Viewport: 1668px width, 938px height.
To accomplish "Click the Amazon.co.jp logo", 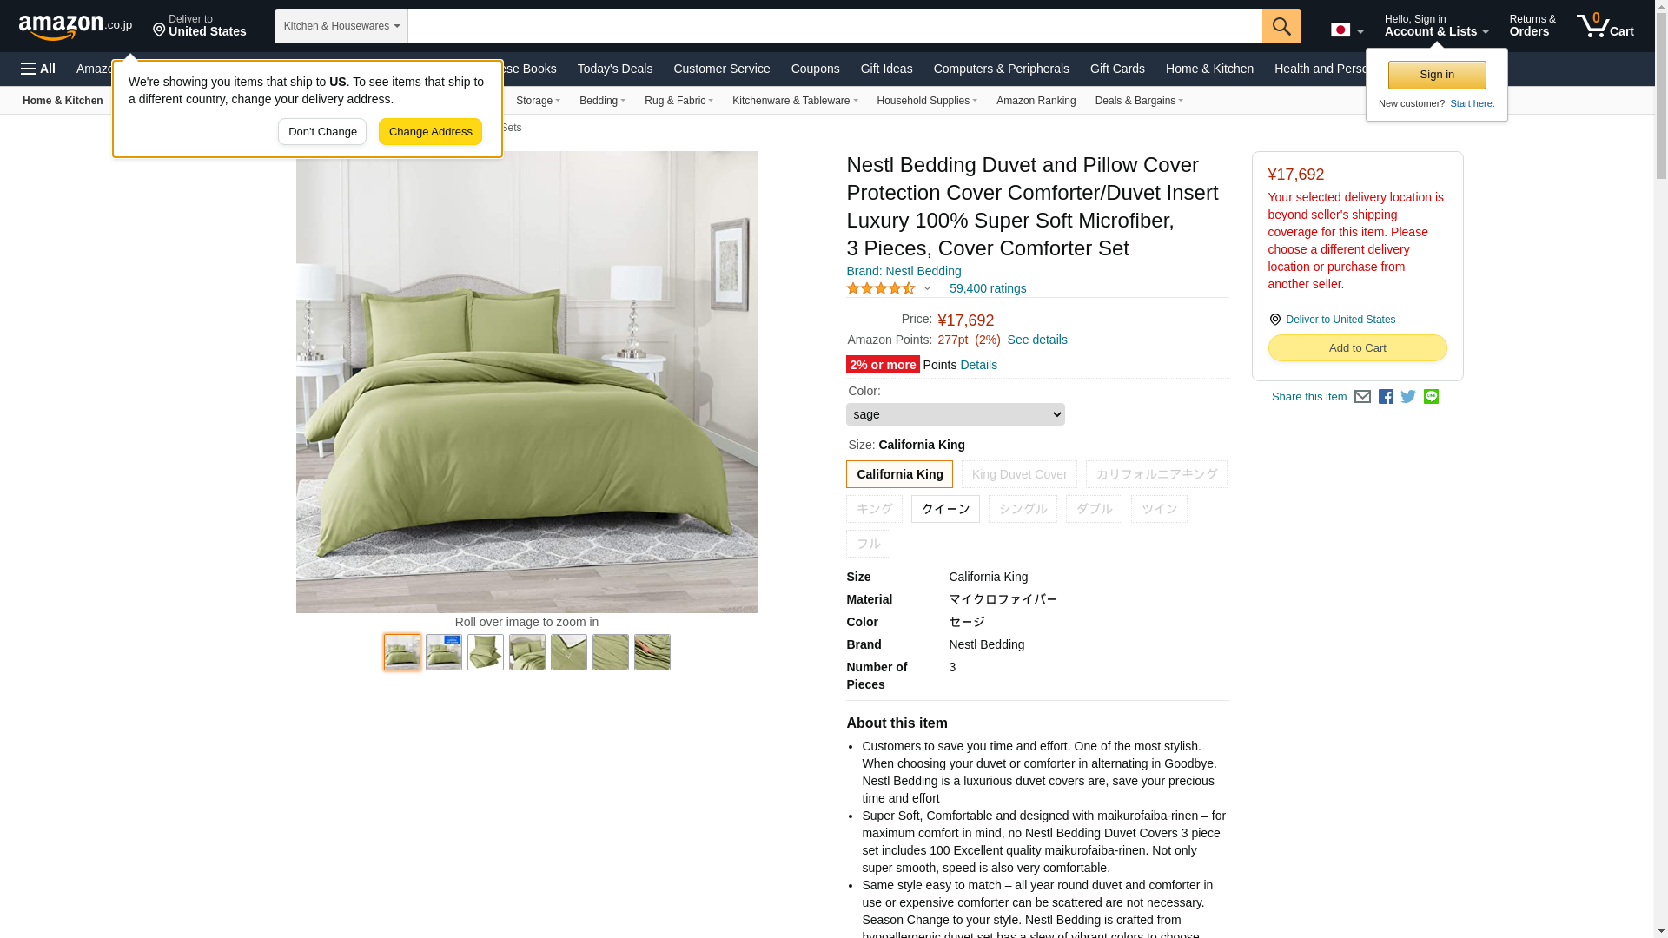I will 76,27.
